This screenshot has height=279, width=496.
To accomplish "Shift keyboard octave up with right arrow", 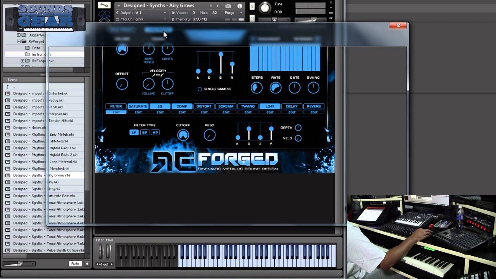I will coord(112,264).
